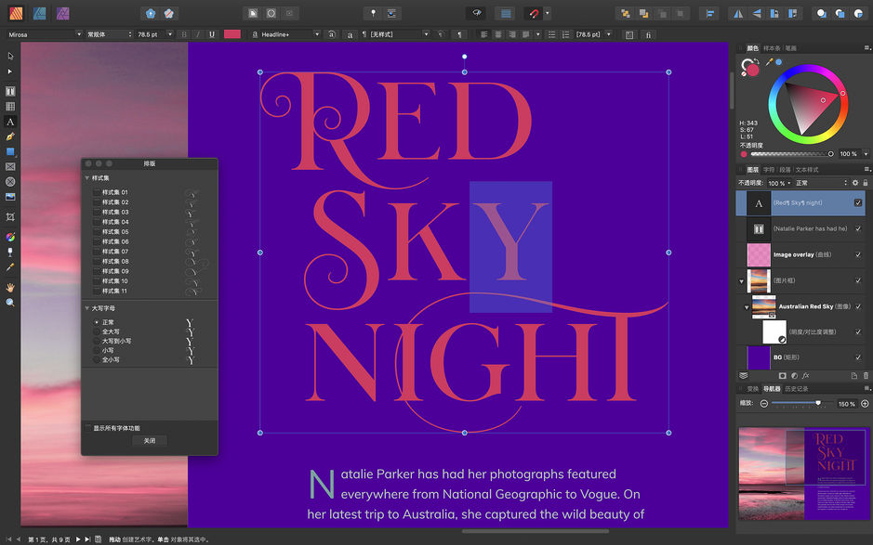Click the red text color swatch
873x545 pixels.
(231, 33)
